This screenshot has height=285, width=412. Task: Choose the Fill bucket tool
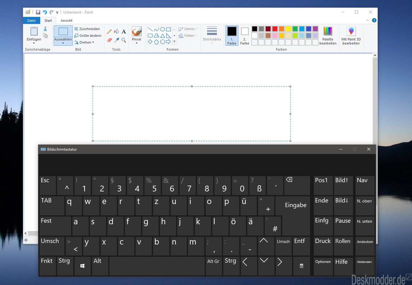pyautogui.click(x=117, y=32)
